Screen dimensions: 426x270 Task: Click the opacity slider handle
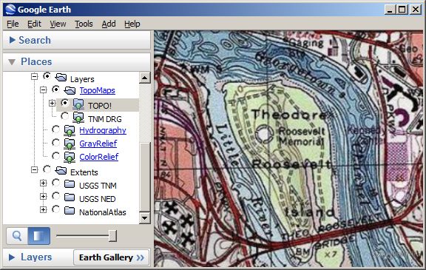112,236
